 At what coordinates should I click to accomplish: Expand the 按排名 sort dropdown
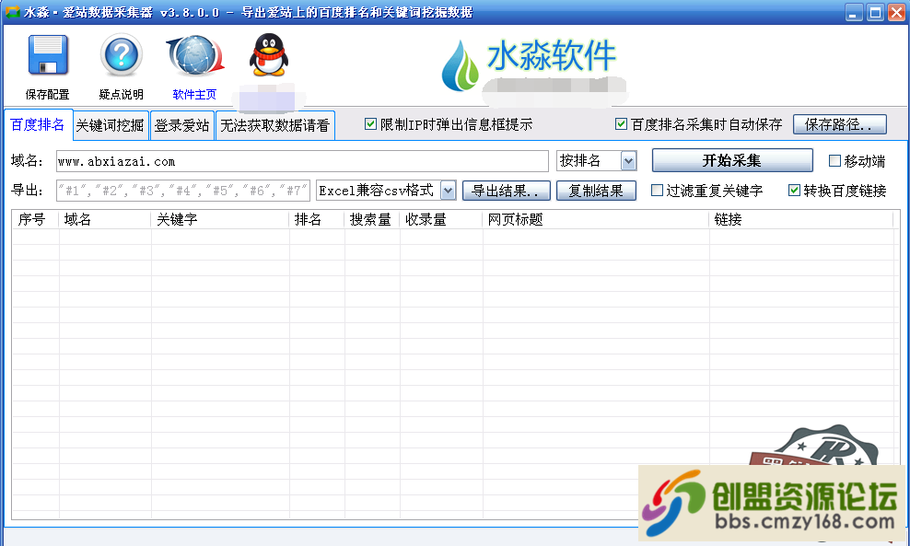tap(628, 161)
